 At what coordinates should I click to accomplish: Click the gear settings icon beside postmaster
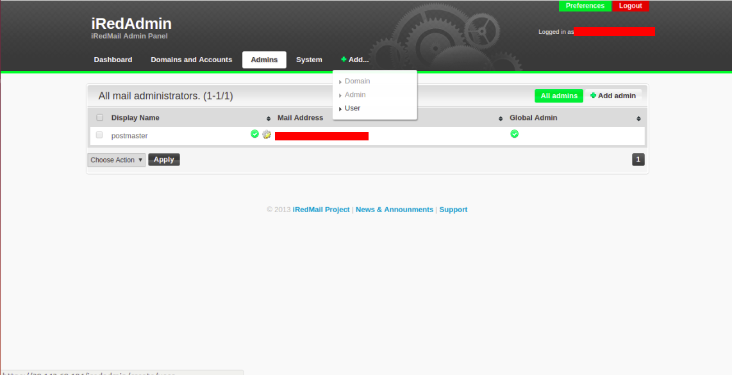[267, 135]
